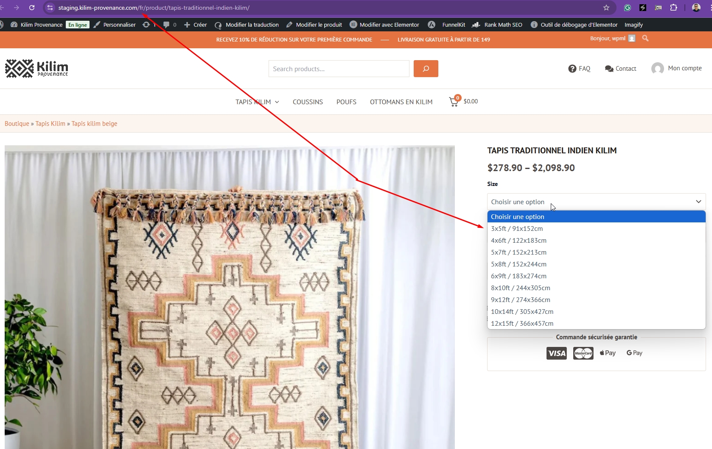The width and height of the screenshot is (712, 449).
Task: Open the Contact link
Action: coord(620,69)
